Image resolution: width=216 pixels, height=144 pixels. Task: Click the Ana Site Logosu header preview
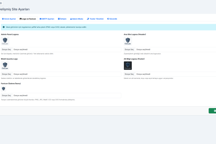[128, 41]
